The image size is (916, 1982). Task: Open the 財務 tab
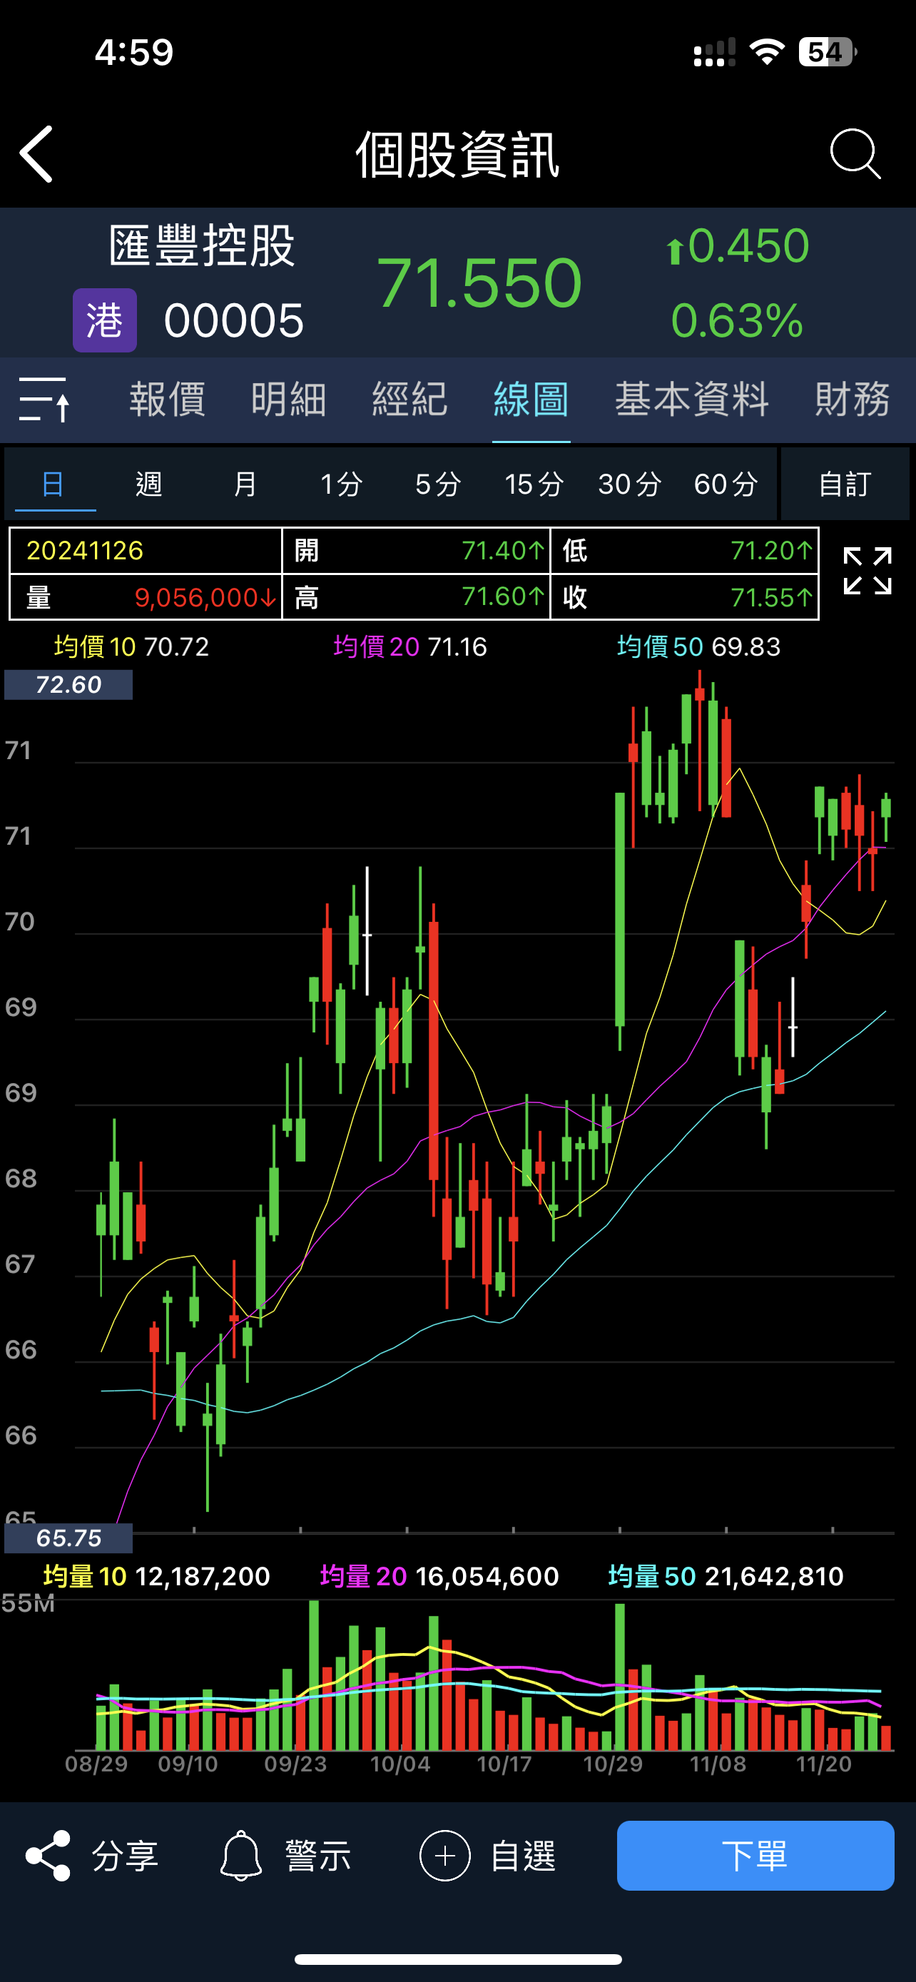(x=853, y=400)
